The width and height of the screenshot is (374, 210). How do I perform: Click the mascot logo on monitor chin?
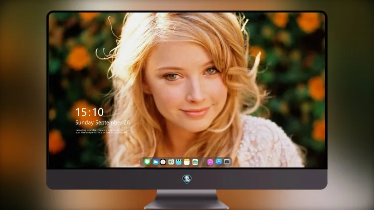(187, 179)
